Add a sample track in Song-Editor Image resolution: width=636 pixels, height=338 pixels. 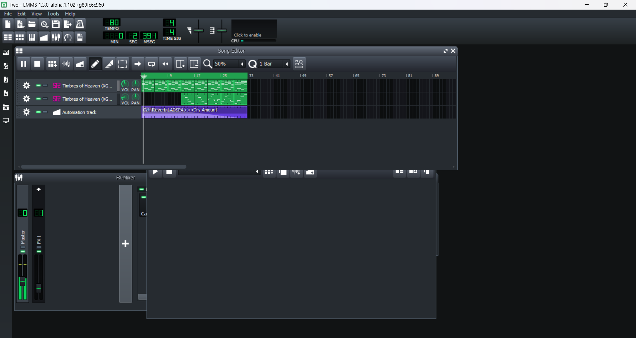tap(66, 64)
